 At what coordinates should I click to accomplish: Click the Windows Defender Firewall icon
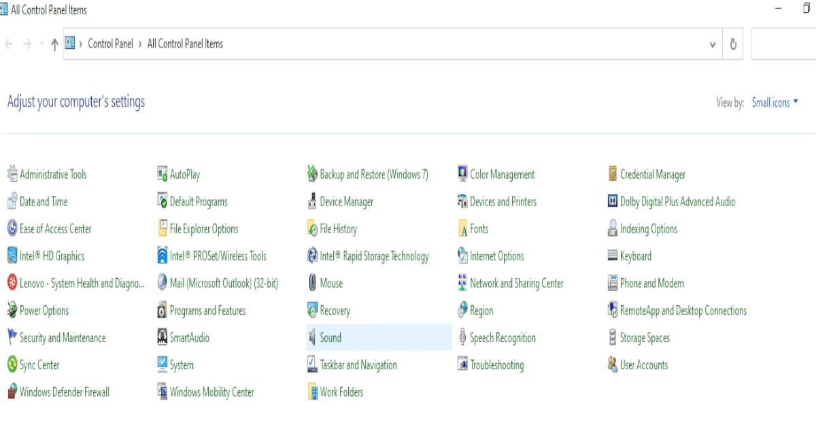(x=12, y=392)
